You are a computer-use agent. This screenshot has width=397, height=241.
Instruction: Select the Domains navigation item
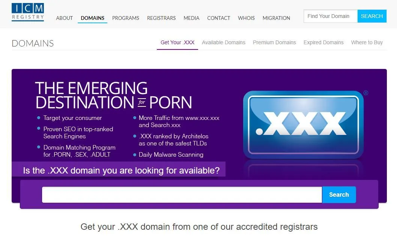coord(92,18)
